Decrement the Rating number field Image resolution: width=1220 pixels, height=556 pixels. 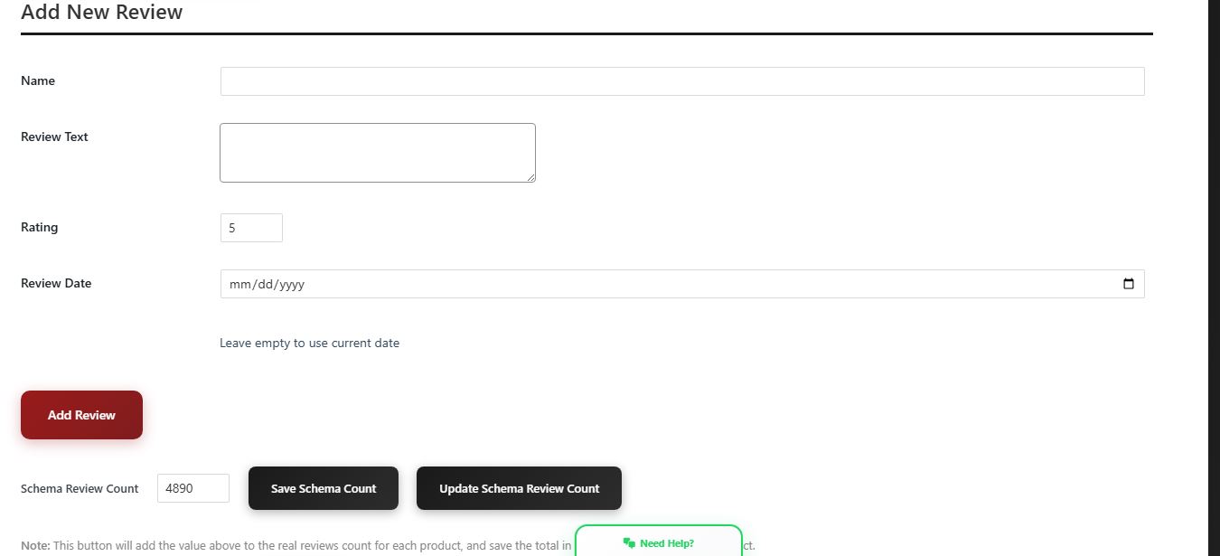275,232
